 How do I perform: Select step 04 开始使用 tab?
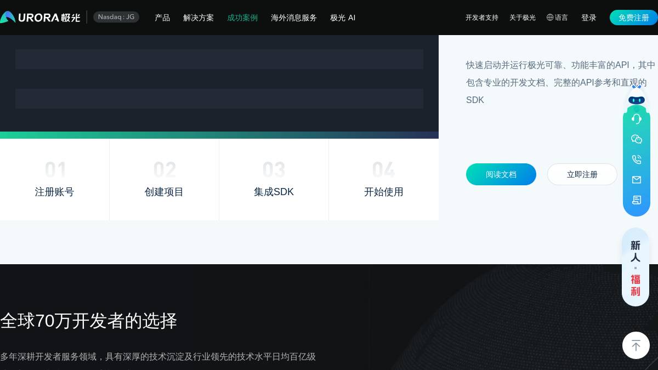(384, 179)
